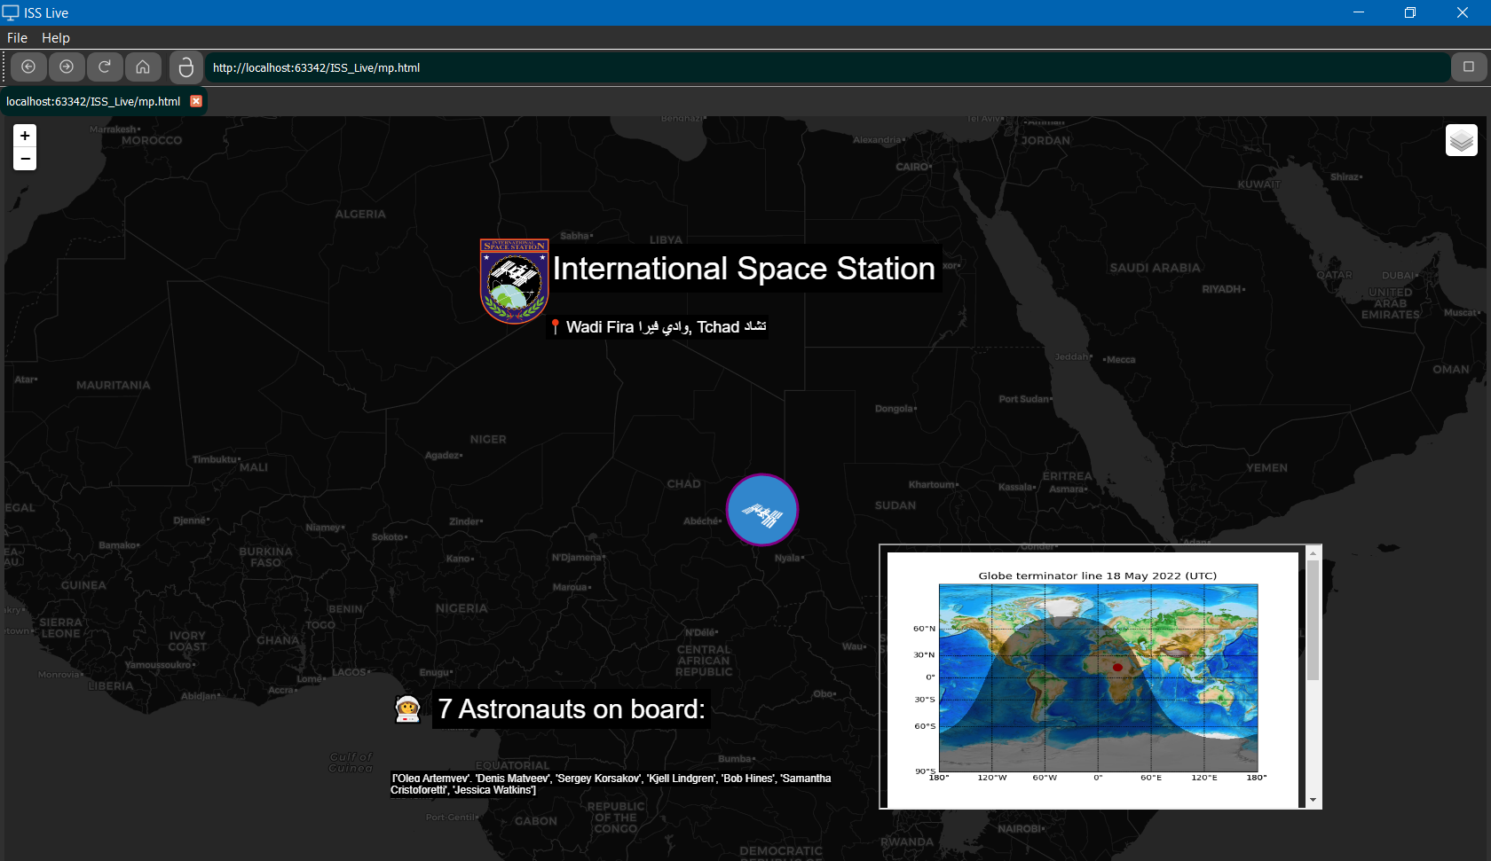Click the '7 Astronauts on board:' heading

(x=572, y=709)
